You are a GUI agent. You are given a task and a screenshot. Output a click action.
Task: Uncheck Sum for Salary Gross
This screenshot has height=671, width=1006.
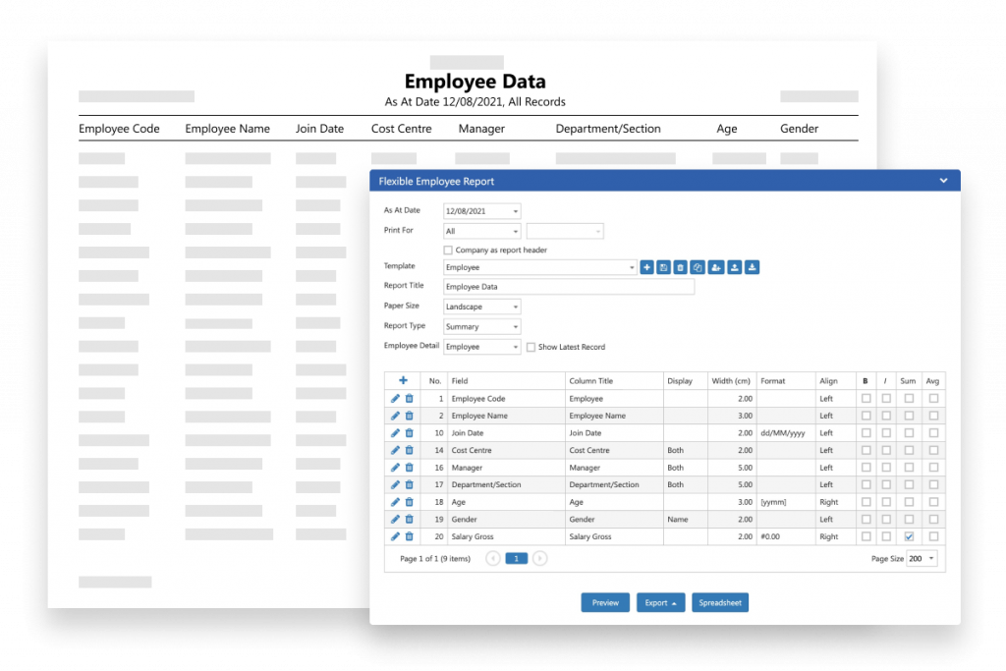(909, 536)
